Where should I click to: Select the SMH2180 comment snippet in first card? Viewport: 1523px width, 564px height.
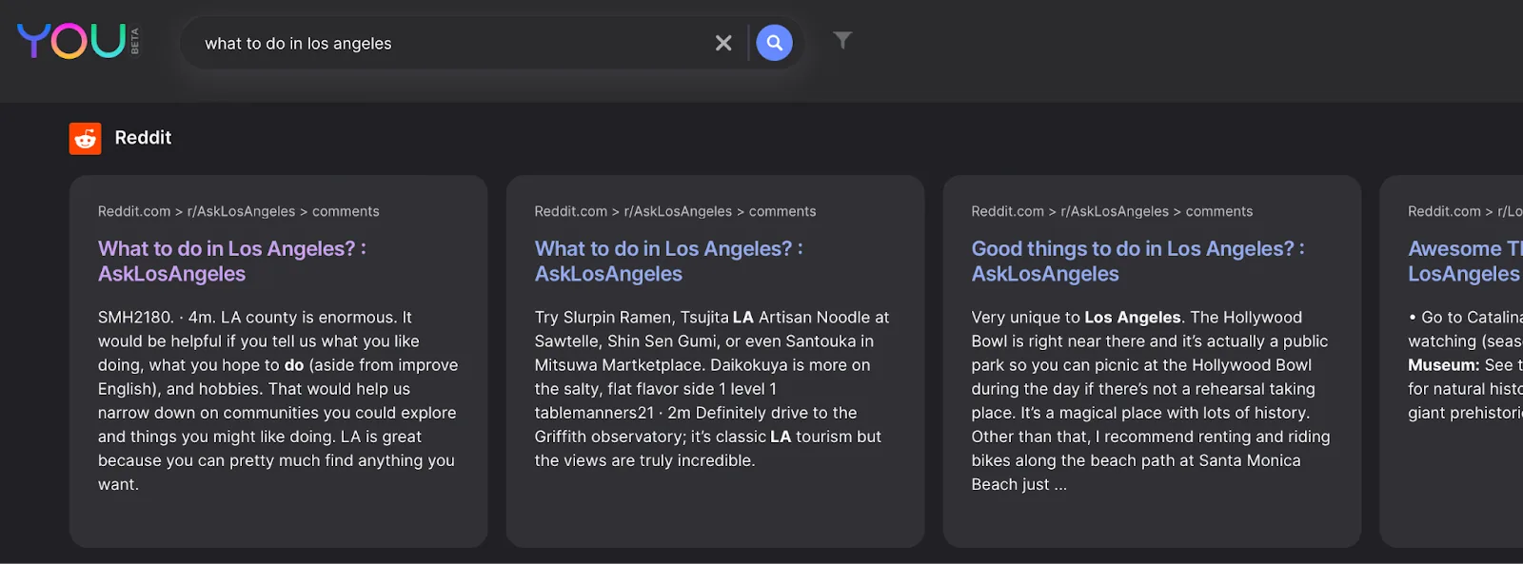point(278,400)
